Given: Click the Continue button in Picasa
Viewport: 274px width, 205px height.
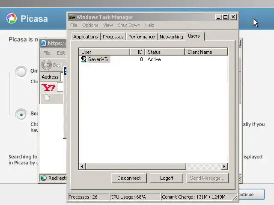Looking at the screenshot, I should pyautogui.click(x=252, y=194).
